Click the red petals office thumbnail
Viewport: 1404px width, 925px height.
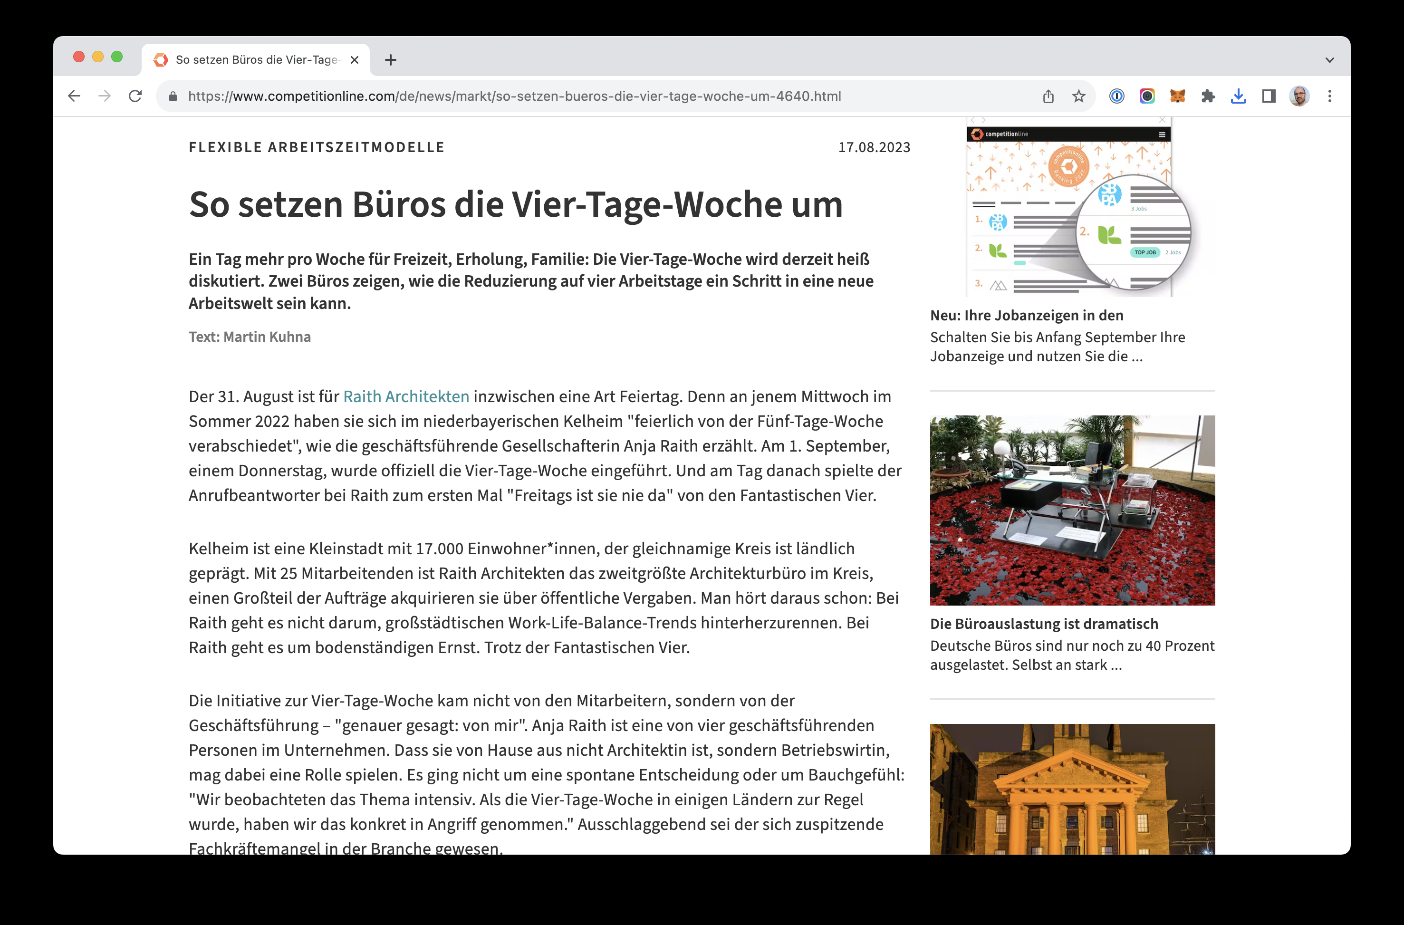pos(1072,510)
